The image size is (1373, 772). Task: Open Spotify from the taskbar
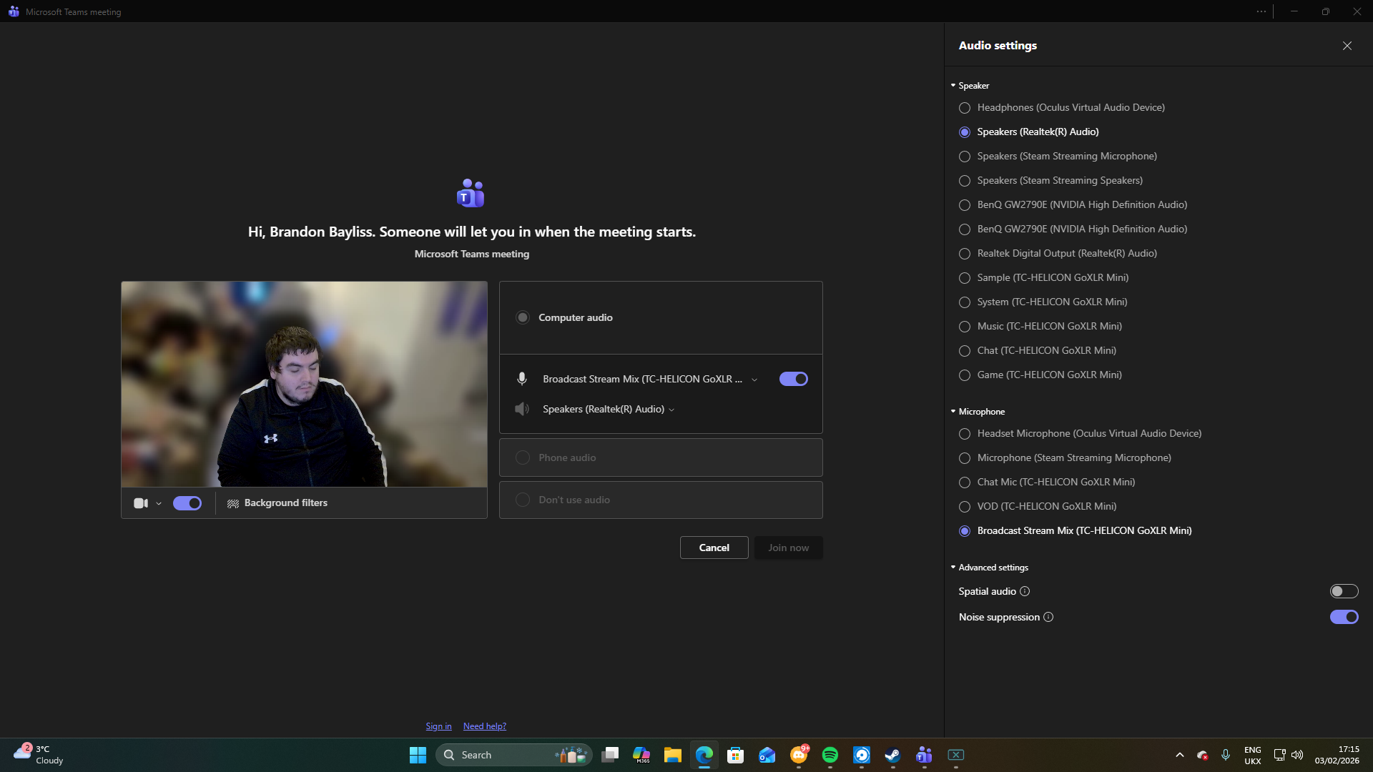(x=830, y=755)
